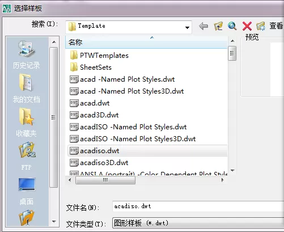284x232 pixels.
Task: Click the file list horizontal scrollbar thumb
Action: [105, 180]
